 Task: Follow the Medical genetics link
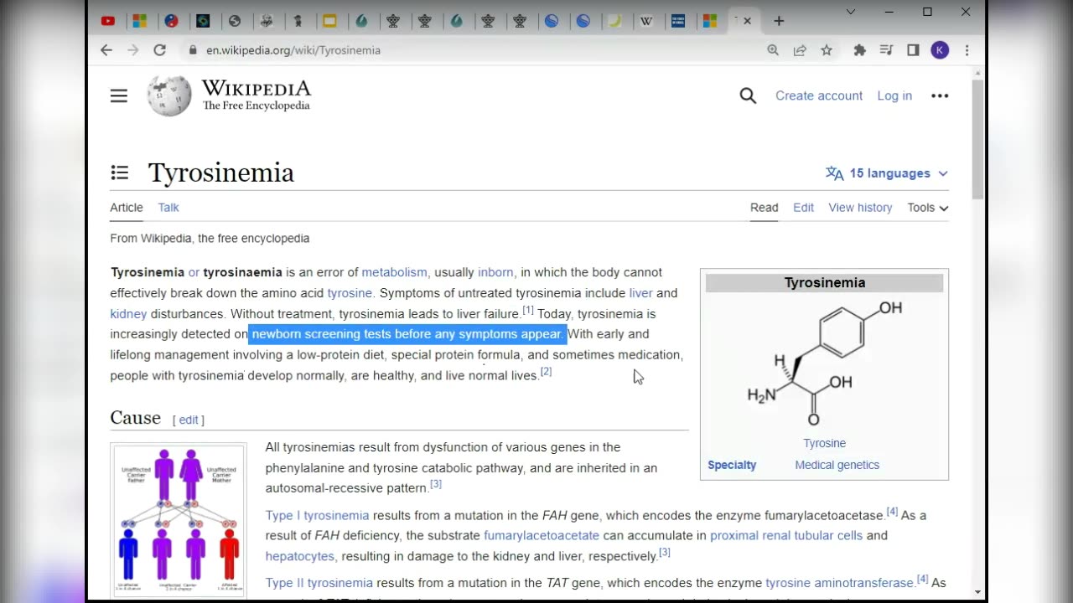(x=837, y=465)
